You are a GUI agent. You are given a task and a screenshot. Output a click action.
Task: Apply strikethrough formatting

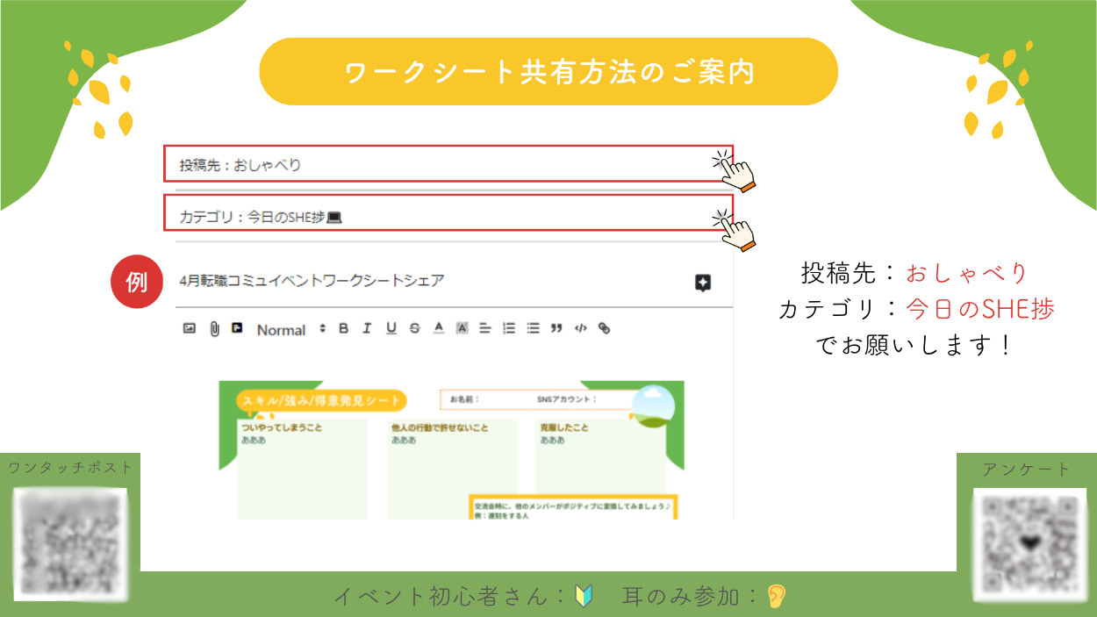point(414,328)
